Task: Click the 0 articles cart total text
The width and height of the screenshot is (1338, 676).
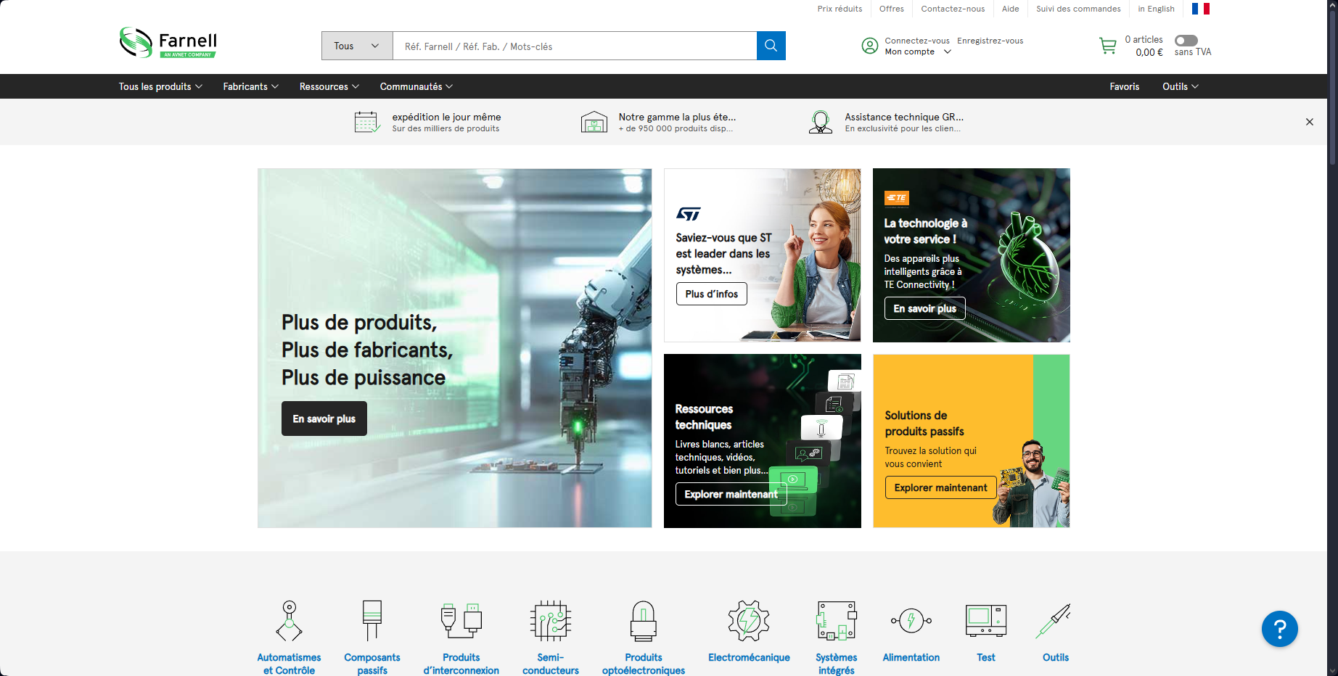Action: point(1144,40)
